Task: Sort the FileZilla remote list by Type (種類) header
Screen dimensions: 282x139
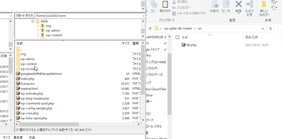Action: 135,43
